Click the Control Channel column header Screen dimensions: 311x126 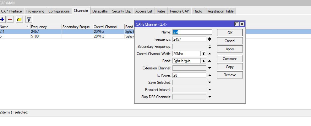tap(109, 27)
